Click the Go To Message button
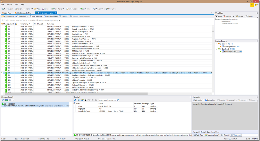The width and height of the screenshot is (260, 141). (51, 16)
